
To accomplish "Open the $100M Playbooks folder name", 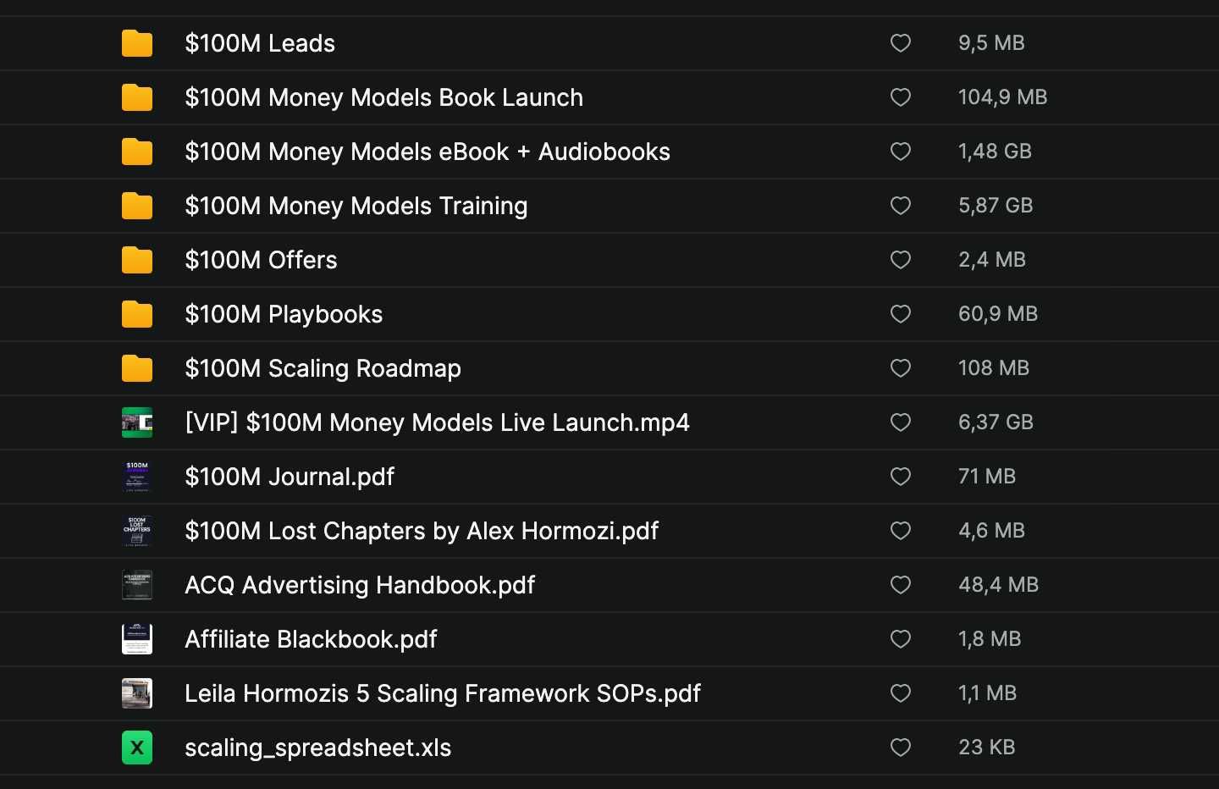I will [284, 314].
